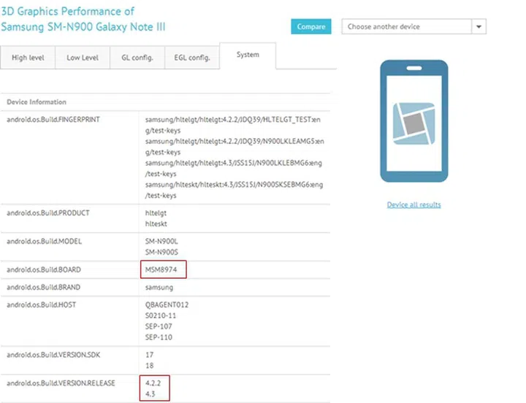Click the Device Information header
This screenshot has height=403, width=526.
point(37,102)
